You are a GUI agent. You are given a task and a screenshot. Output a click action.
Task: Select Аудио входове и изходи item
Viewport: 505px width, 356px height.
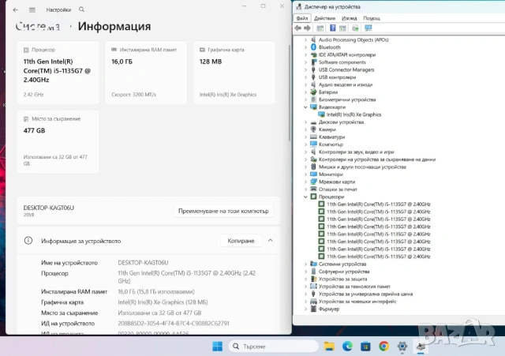tap(346, 84)
